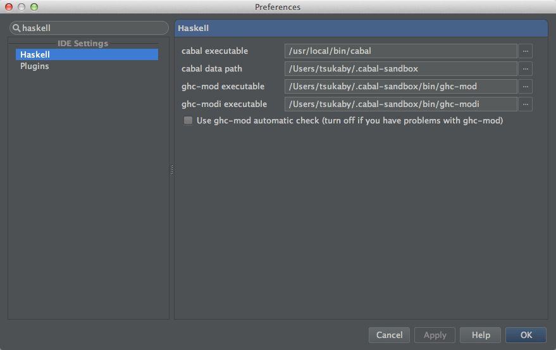Click the panel splitter handle
This screenshot has width=556, height=350.
click(x=171, y=170)
